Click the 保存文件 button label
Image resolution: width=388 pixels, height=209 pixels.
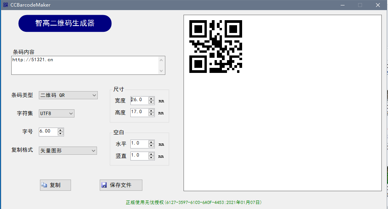(x=121, y=185)
